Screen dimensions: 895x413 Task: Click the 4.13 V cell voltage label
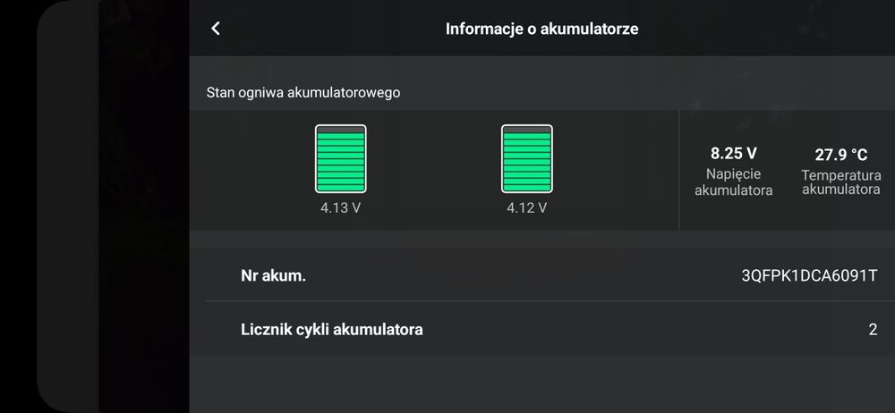coord(340,208)
